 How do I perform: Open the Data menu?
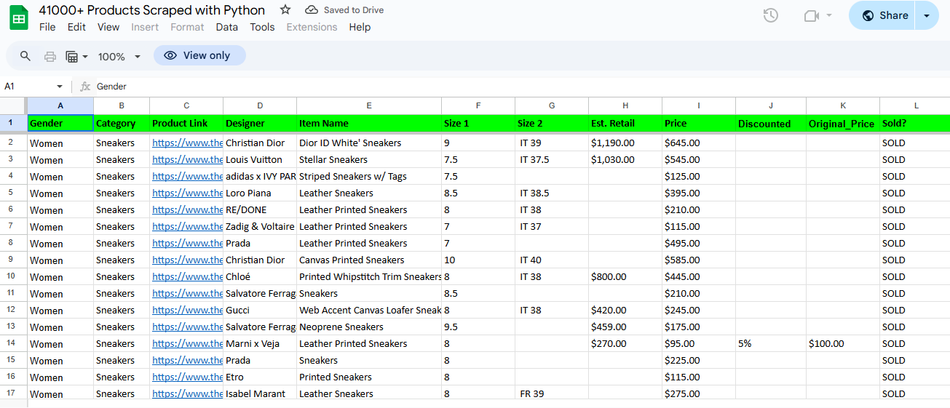227,27
